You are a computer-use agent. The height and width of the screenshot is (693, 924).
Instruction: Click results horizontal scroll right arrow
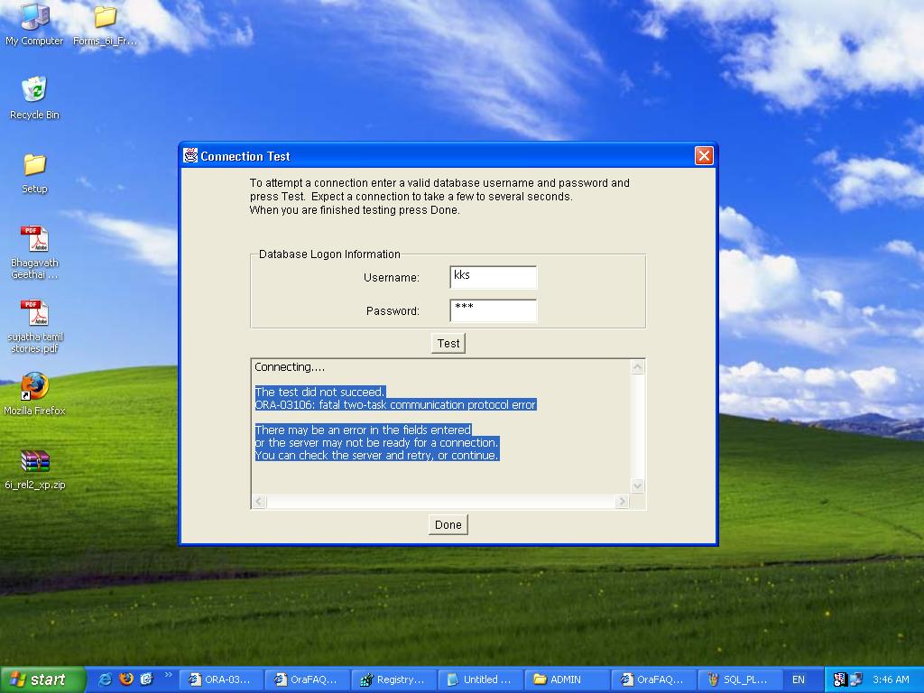point(622,502)
